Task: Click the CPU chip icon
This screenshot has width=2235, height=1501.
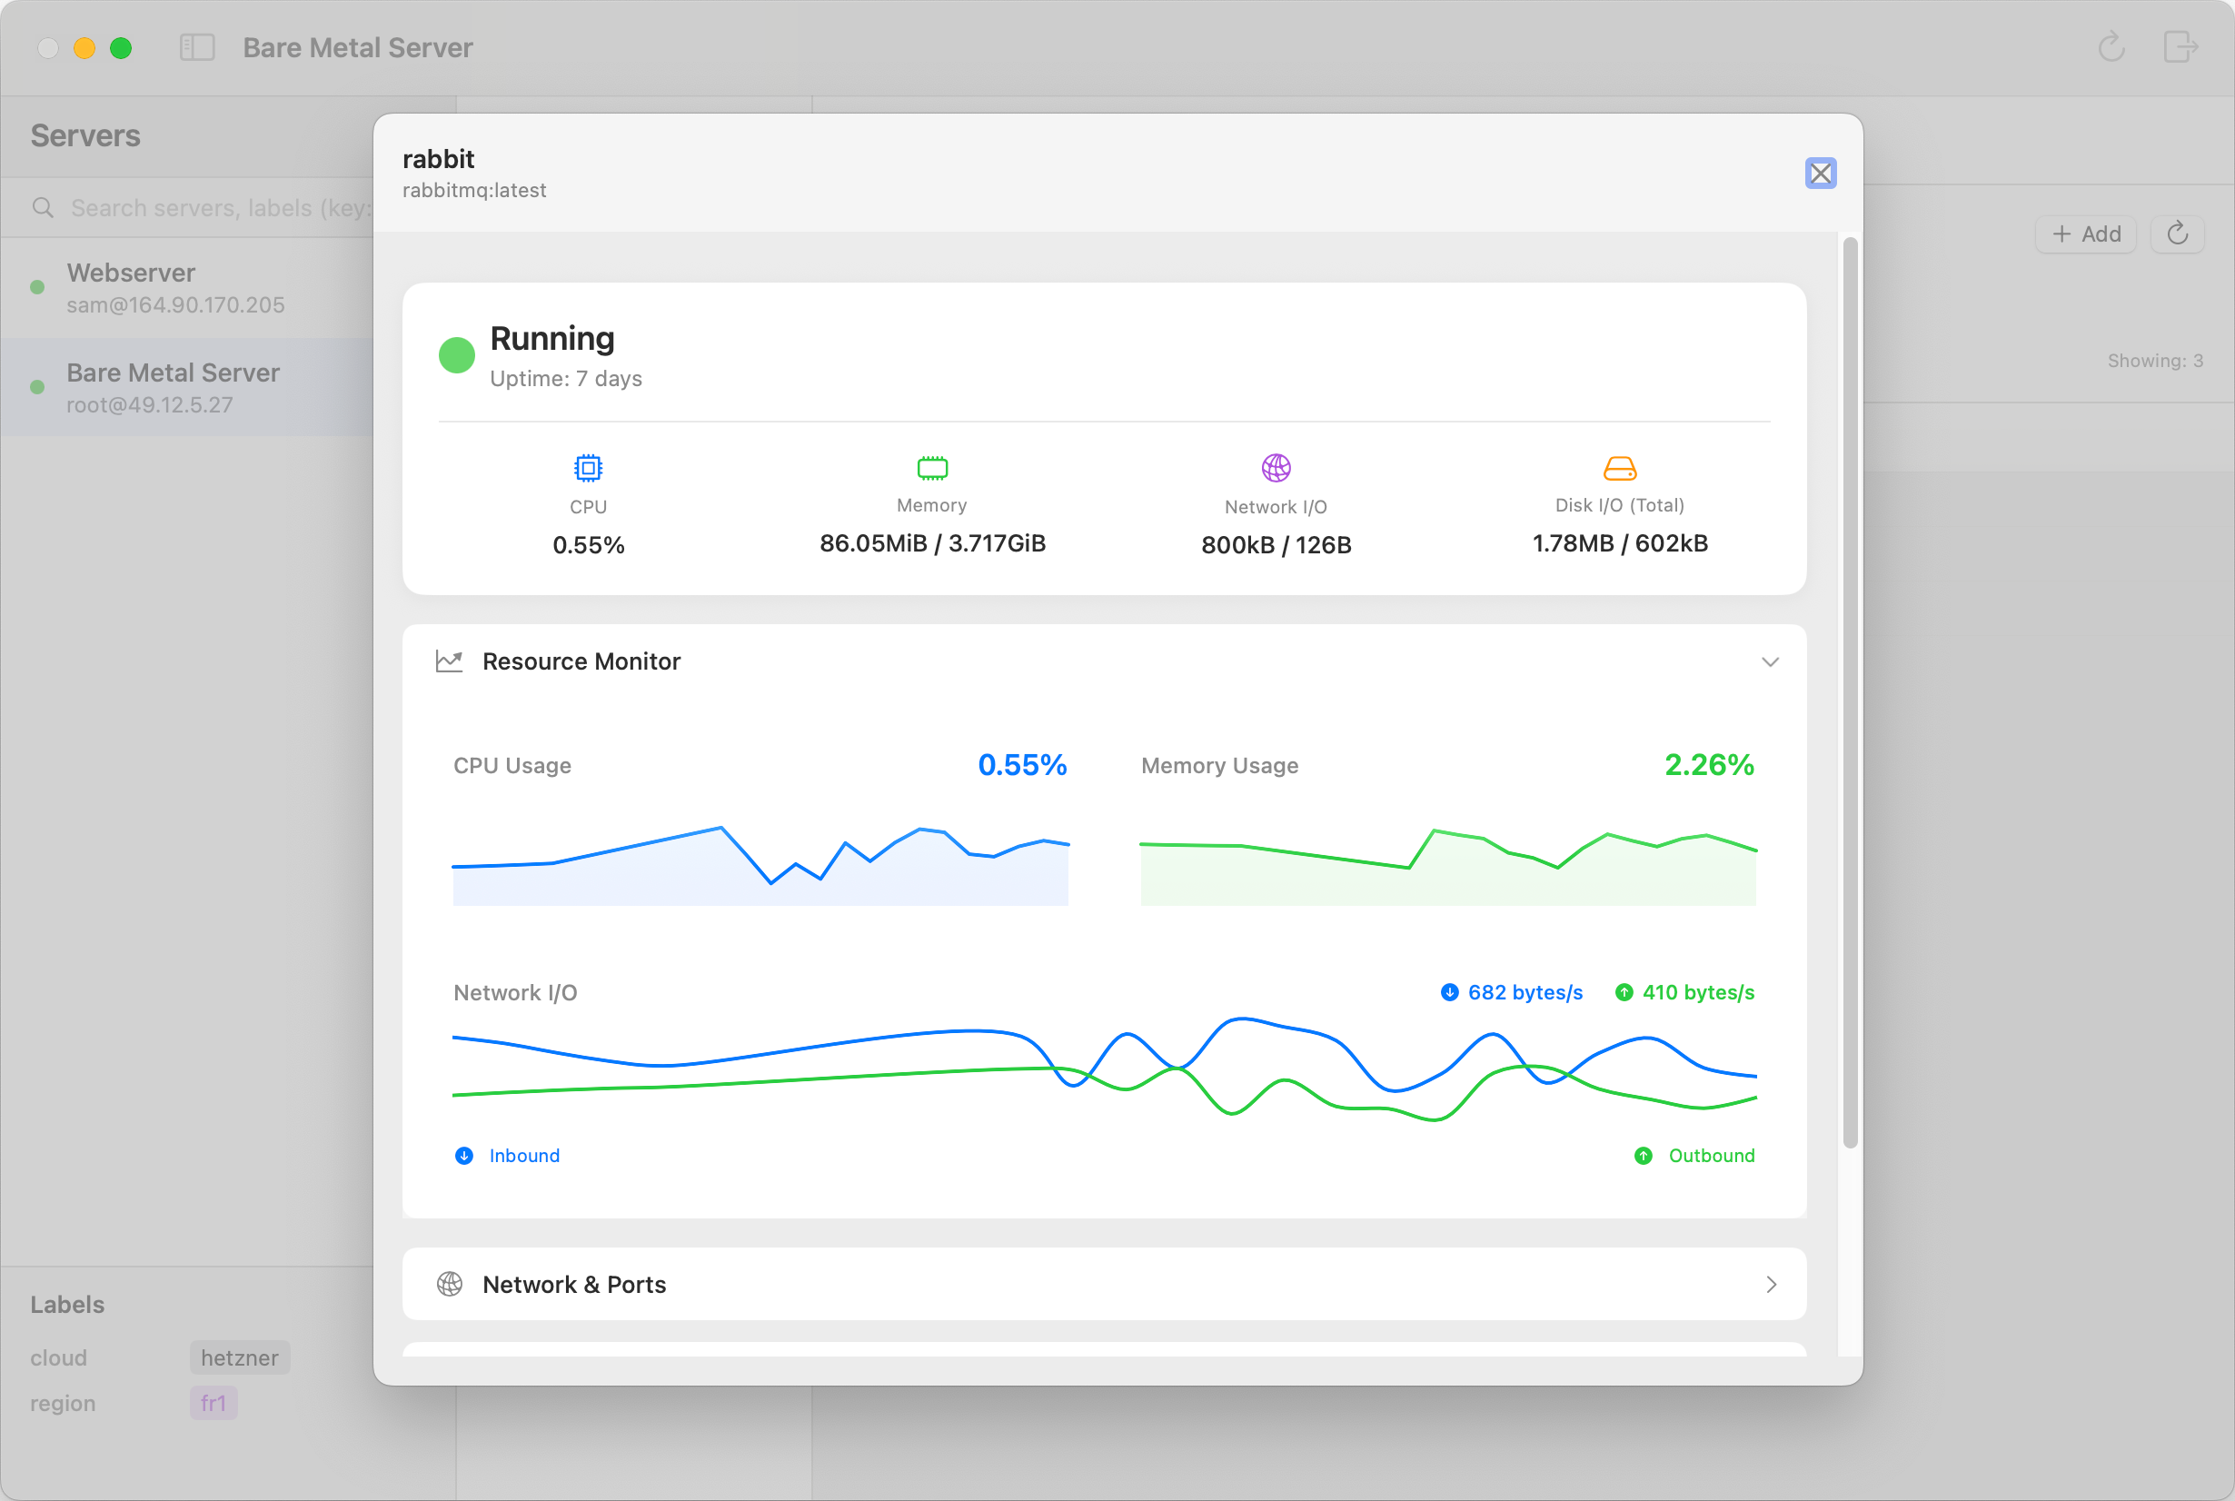Action: click(x=588, y=468)
